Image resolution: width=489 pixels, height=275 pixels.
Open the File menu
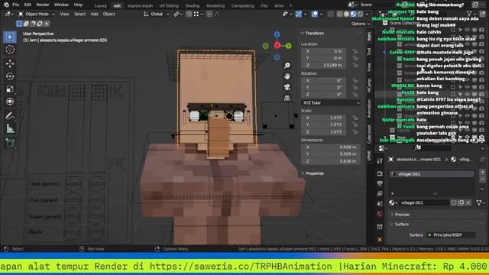click(x=15, y=5)
